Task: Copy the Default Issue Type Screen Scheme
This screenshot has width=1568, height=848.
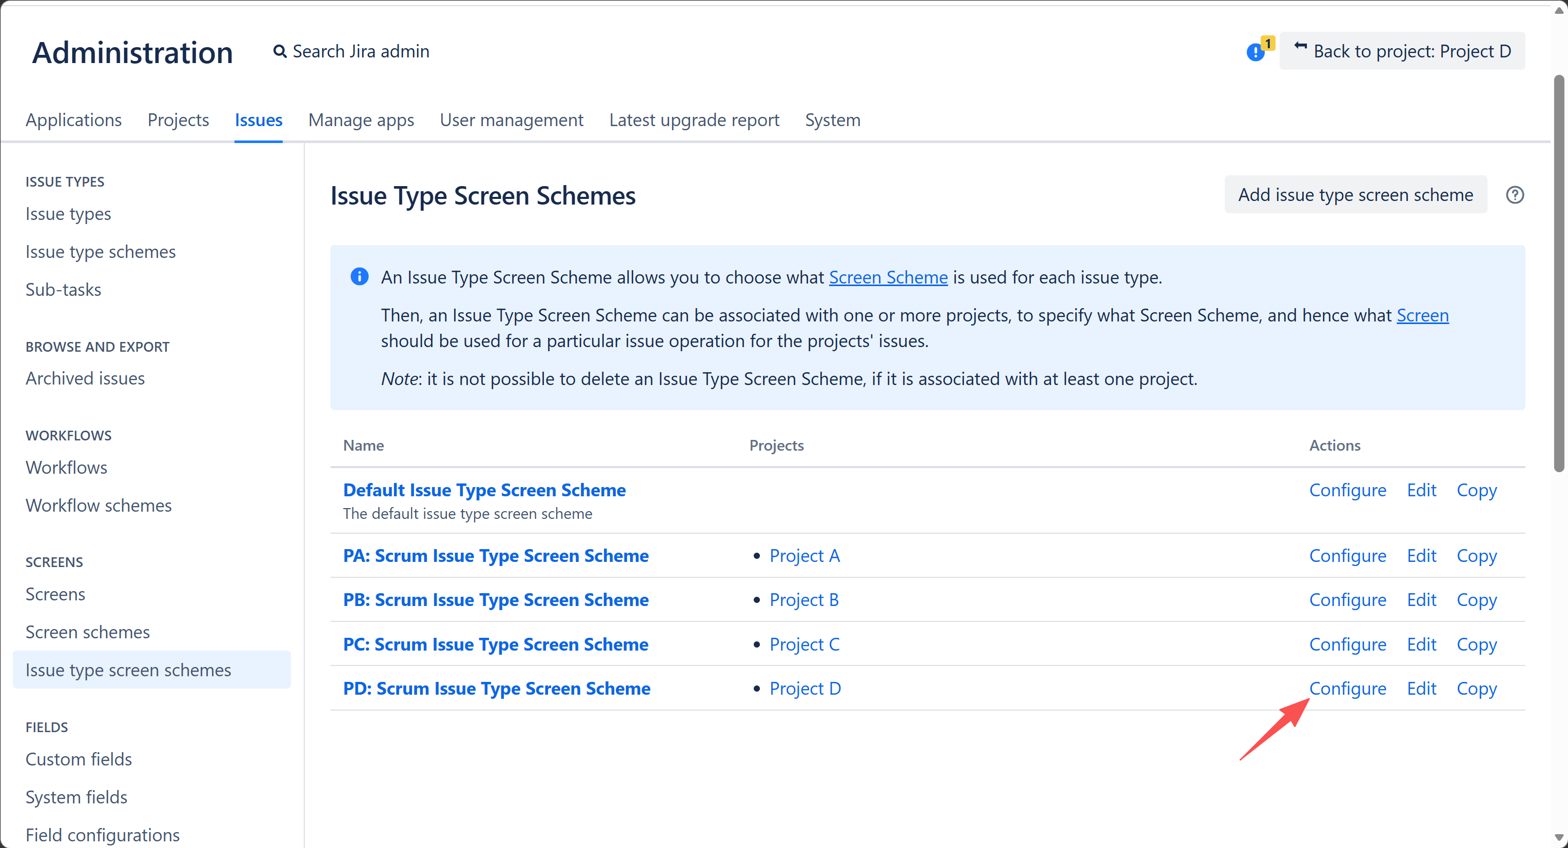Action: (1476, 490)
